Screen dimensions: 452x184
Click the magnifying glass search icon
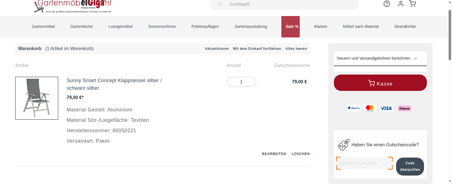(x=220, y=4)
